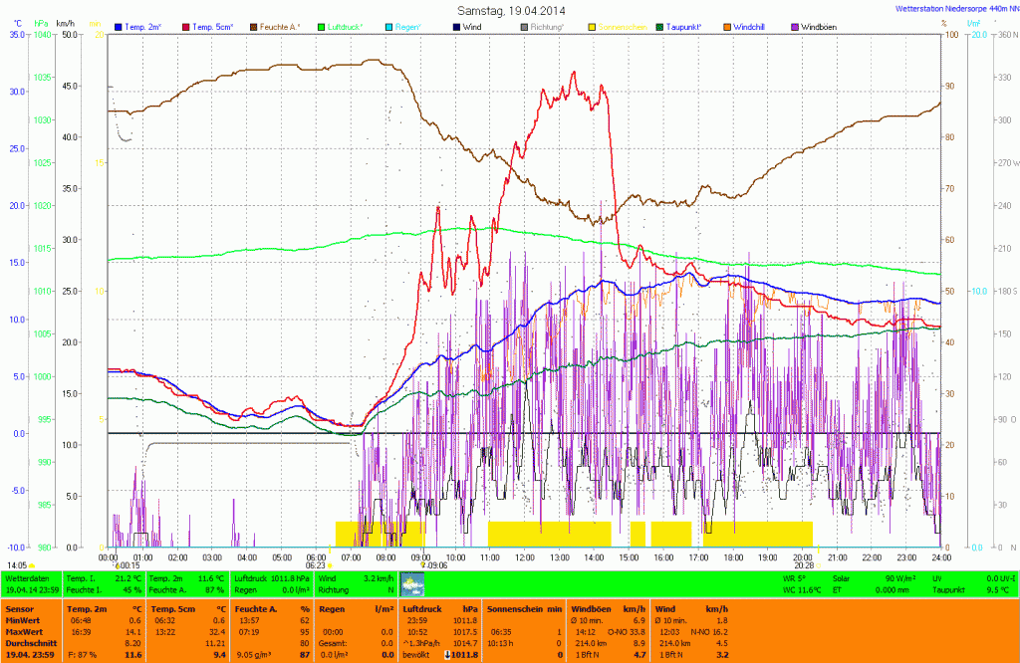Click the cyan Regen legend square

point(389,26)
